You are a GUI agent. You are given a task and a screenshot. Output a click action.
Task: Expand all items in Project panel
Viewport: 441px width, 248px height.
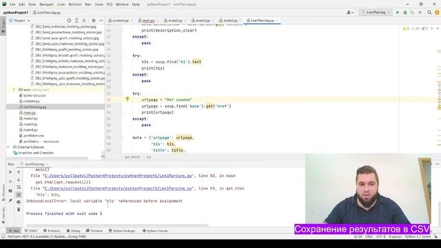76,21
